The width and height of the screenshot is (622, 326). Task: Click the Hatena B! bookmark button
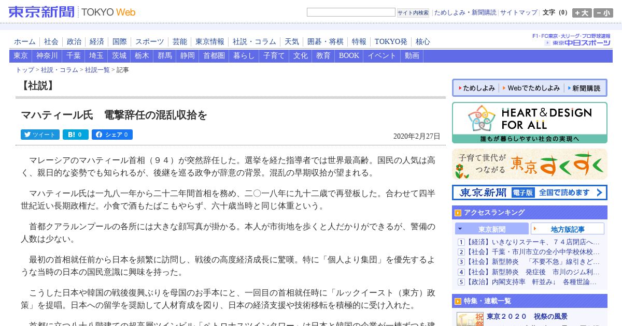(76, 135)
